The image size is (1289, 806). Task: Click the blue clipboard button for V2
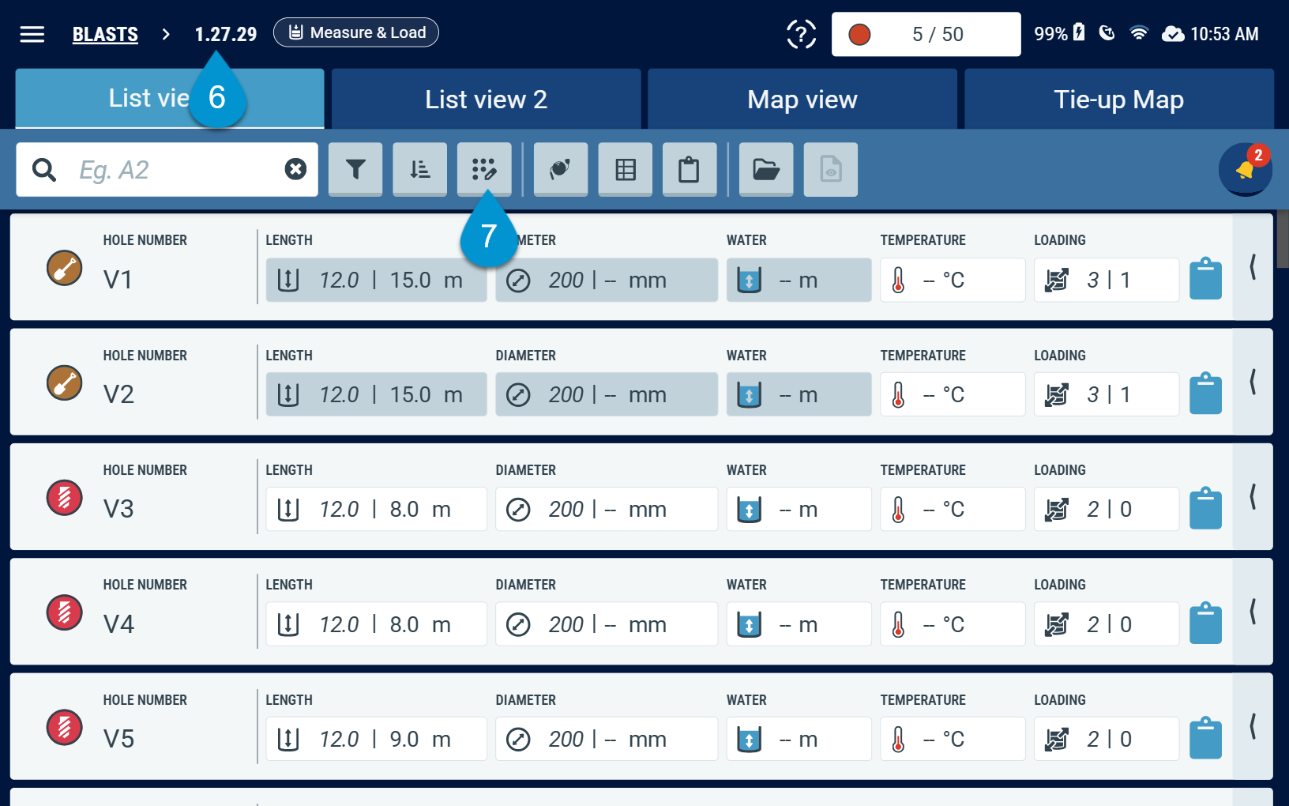click(1205, 393)
